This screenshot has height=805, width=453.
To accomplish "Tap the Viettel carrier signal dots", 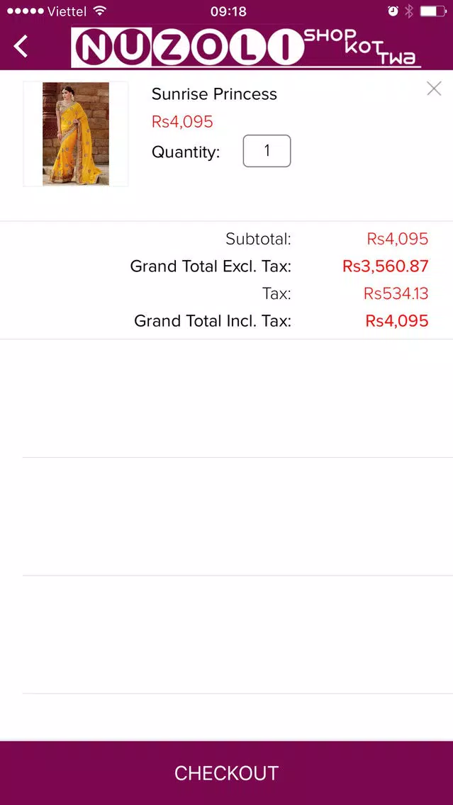I will (26, 11).
